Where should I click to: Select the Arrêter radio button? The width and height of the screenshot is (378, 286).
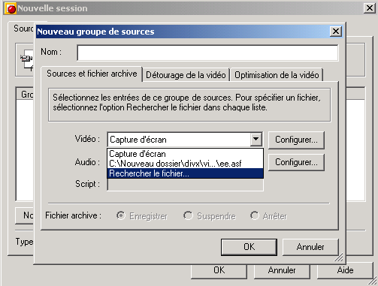[x=255, y=215]
